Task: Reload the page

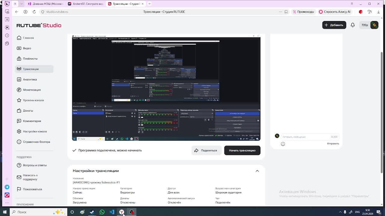Action: [34, 12]
